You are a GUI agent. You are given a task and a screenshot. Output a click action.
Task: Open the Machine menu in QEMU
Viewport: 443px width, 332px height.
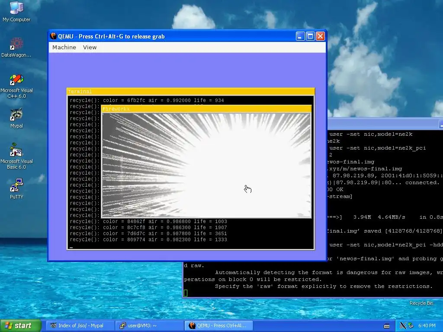point(64,47)
